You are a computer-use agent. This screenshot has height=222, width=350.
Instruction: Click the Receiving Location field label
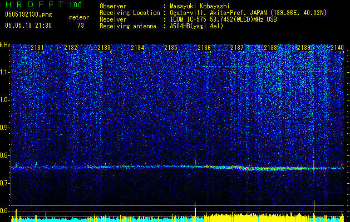[x=130, y=13]
